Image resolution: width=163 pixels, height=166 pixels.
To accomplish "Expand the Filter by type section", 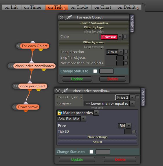I will coord(94,27).
